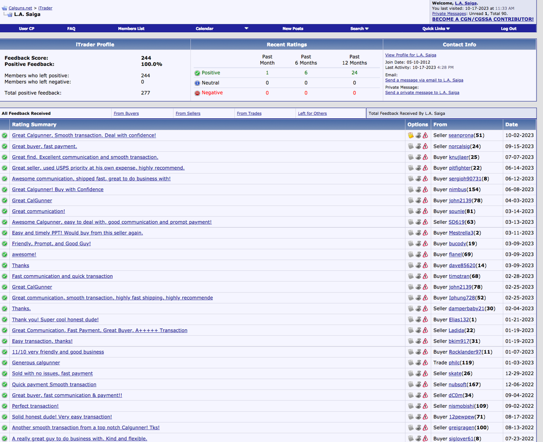Click the gray note icon in nubsoft's row
This screenshot has height=442, width=543.
click(x=411, y=384)
